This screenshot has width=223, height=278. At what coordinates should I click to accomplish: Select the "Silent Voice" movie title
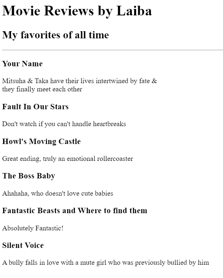click(23, 245)
